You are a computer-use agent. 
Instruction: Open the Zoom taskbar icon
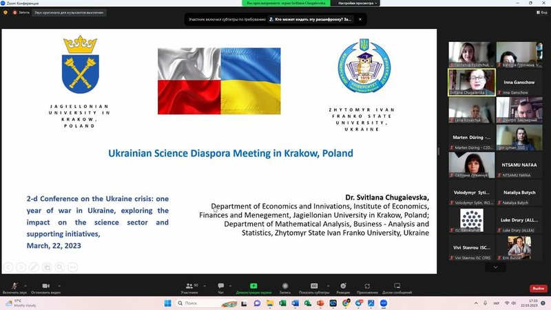coord(384,303)
